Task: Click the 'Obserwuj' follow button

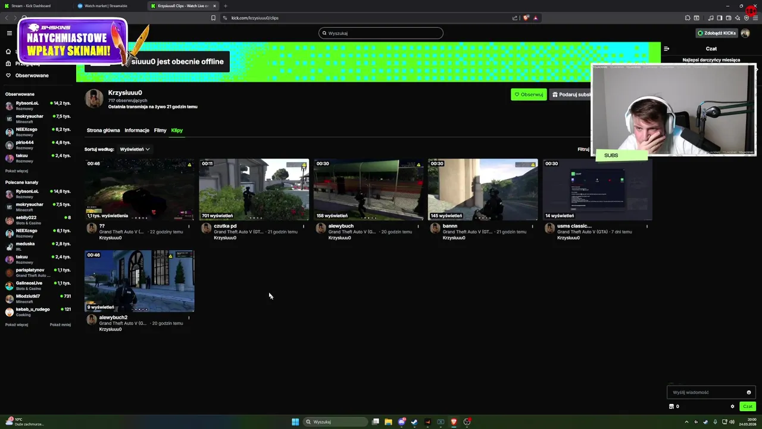Action: coord(529,94)
